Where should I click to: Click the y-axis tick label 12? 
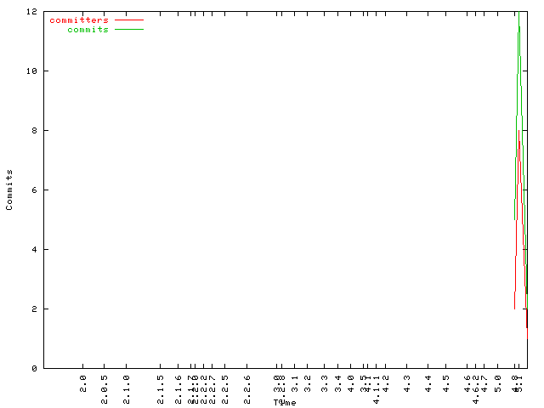coord(31,11)
